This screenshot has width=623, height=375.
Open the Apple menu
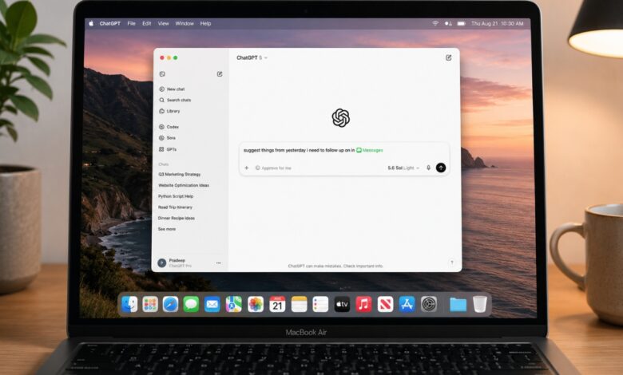91,23
